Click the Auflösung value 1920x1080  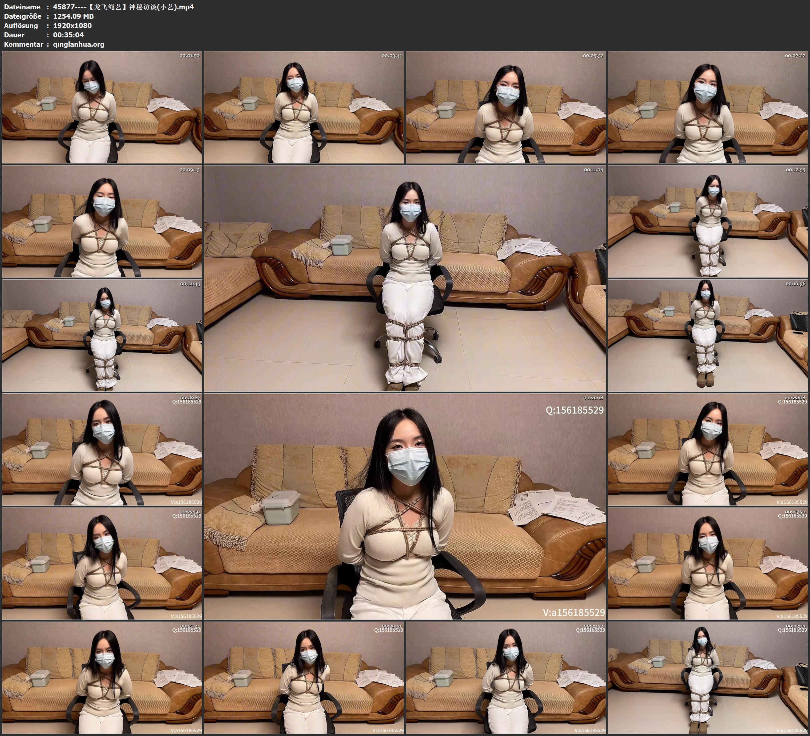point(72,26)
